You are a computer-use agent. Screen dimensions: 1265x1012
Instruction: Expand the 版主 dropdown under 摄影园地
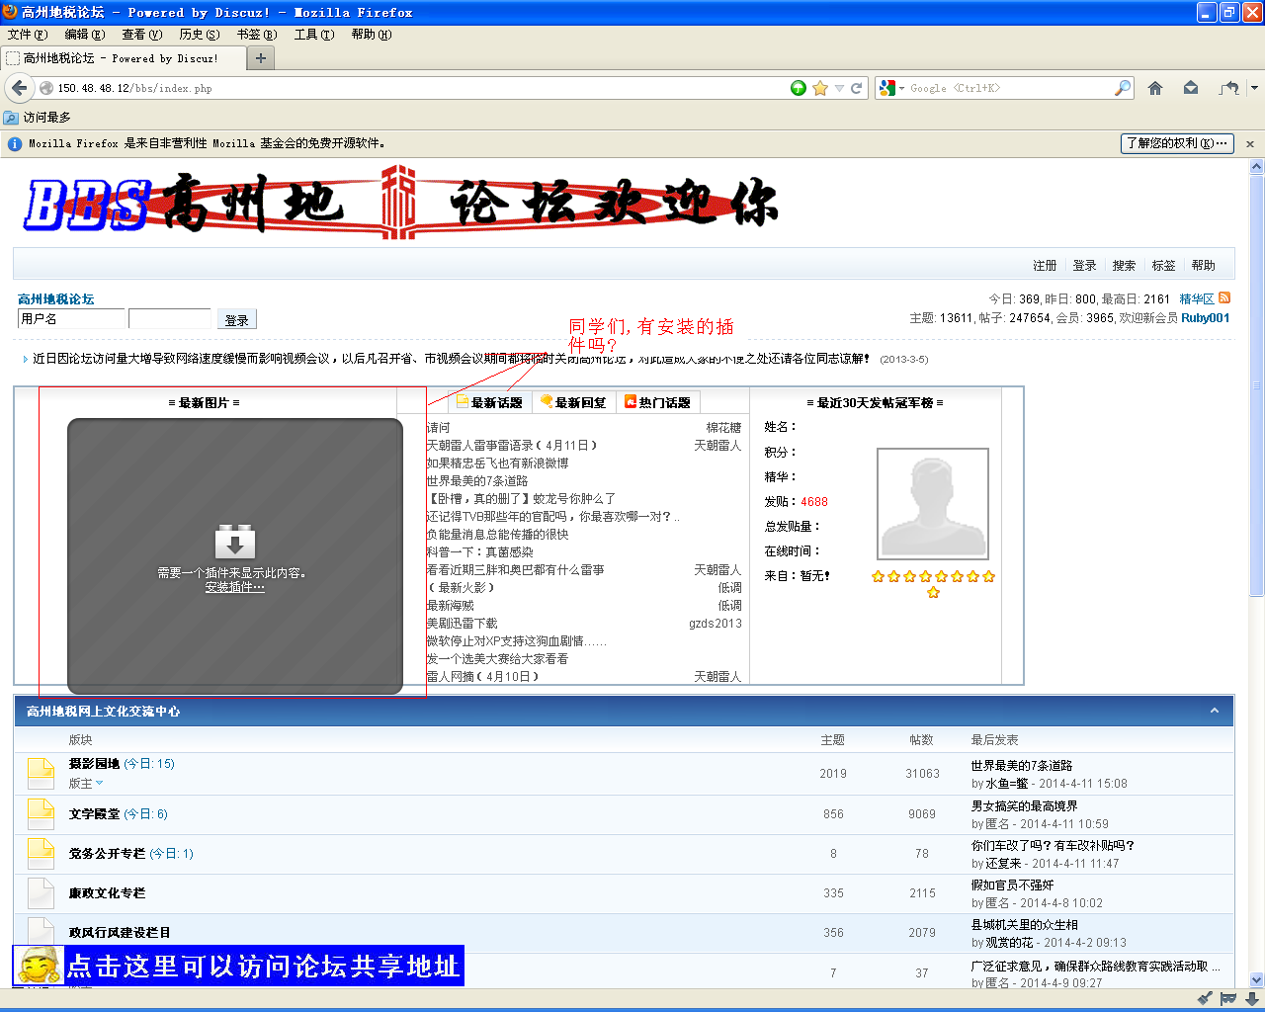[99, 784]
